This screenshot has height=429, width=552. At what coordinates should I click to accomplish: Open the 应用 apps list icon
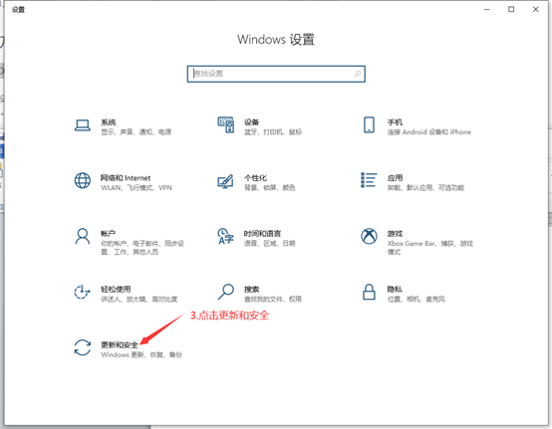369,180
